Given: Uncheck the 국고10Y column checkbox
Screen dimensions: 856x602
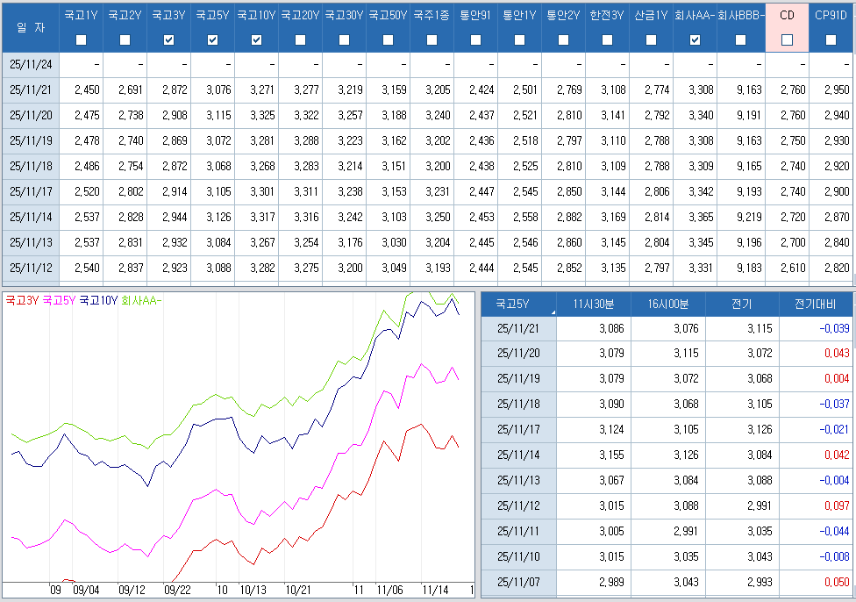Looking at the screenshot, I should click(x=257, y=39).
